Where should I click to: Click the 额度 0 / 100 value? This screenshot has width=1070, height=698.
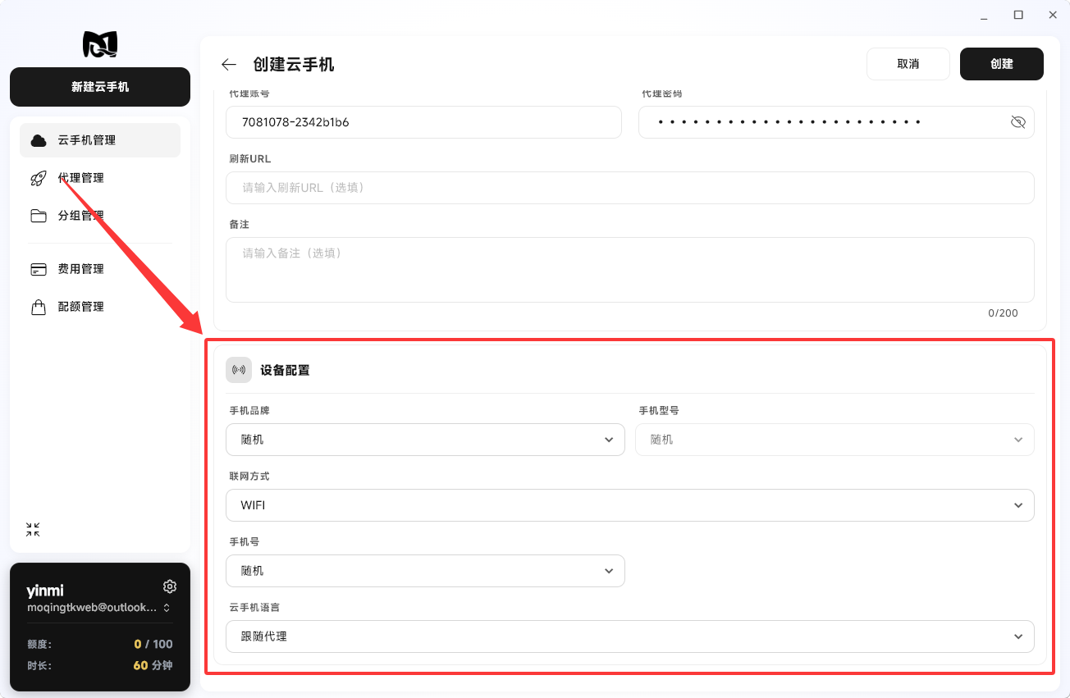coord(153,645)
